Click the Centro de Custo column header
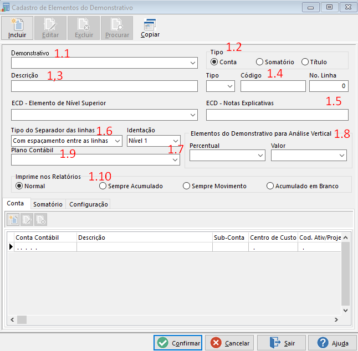The width and height of the screenshot is (358, 351). click(273, 238)
